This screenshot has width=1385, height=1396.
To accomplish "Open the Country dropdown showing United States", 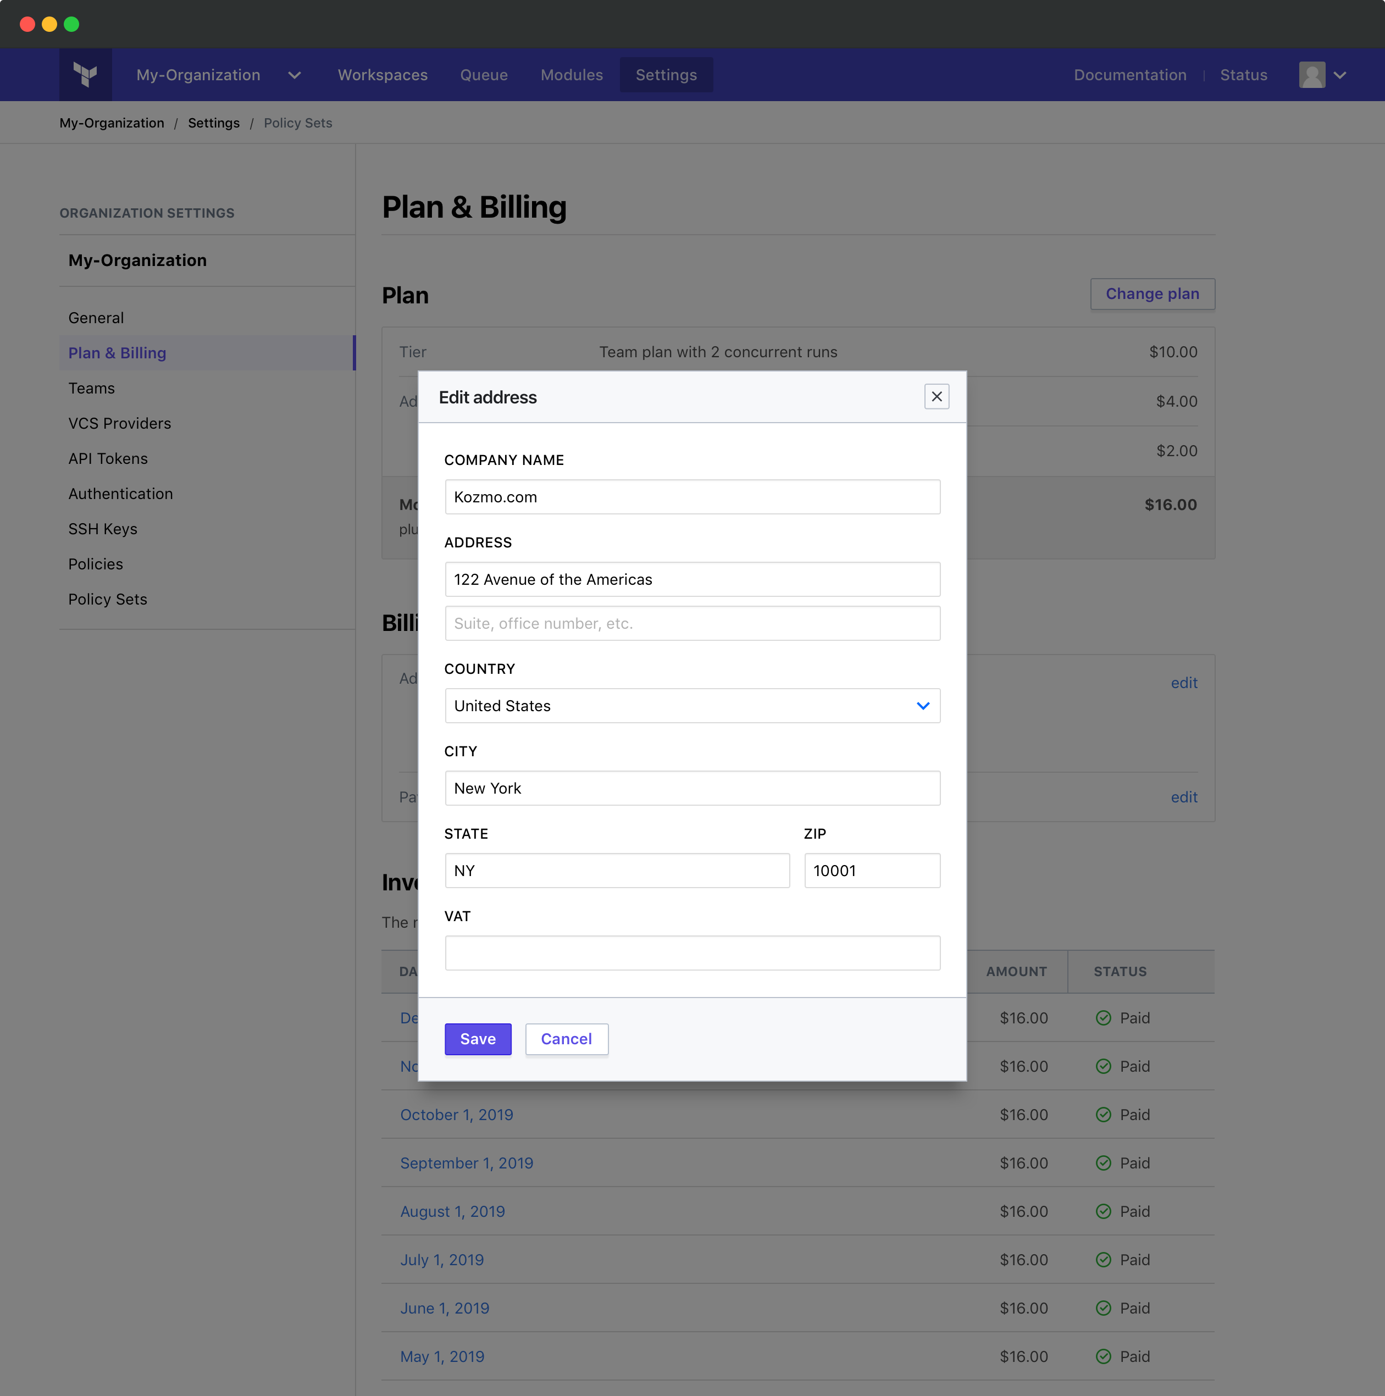I will click(x=692, y=706).
